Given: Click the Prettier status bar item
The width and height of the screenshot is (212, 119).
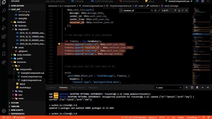Looking at the screenshot, I should [181, 118].
